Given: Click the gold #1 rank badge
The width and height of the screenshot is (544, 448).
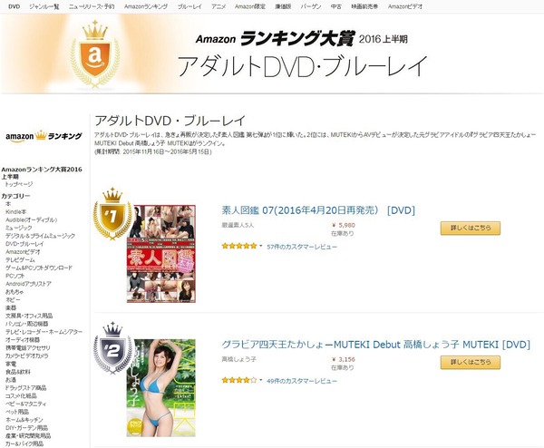Looking at the screenshot, I should point(112,214).
